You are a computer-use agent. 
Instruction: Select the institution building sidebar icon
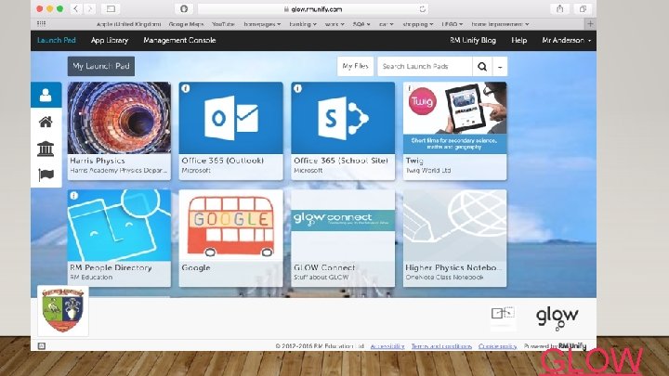tap(46, 149)
